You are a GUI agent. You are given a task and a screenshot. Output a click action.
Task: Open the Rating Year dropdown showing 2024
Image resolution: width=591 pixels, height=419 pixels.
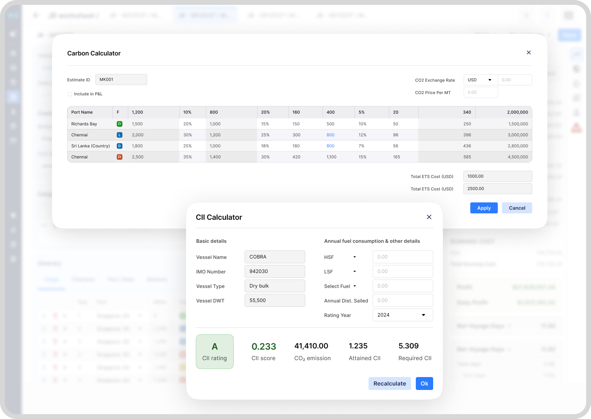tap(402, 315)
